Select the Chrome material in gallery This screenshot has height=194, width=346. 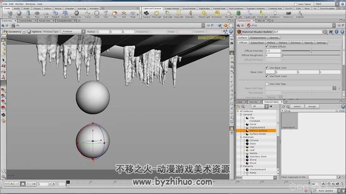click(254, 140)
